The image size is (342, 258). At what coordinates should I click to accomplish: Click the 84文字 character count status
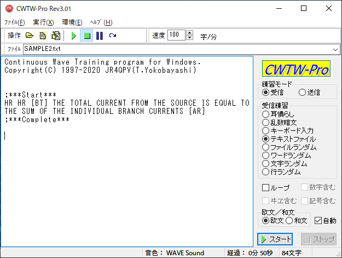(292, 253)
